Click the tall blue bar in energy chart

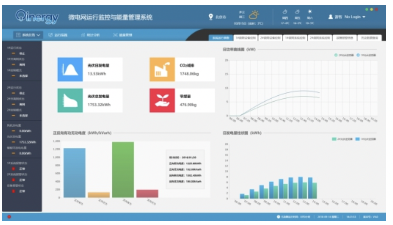click(x=74, y=173)
